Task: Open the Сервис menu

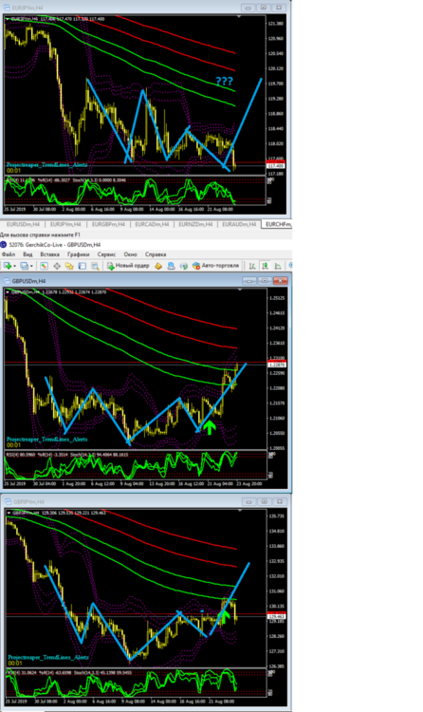Action: click(106, 254)
